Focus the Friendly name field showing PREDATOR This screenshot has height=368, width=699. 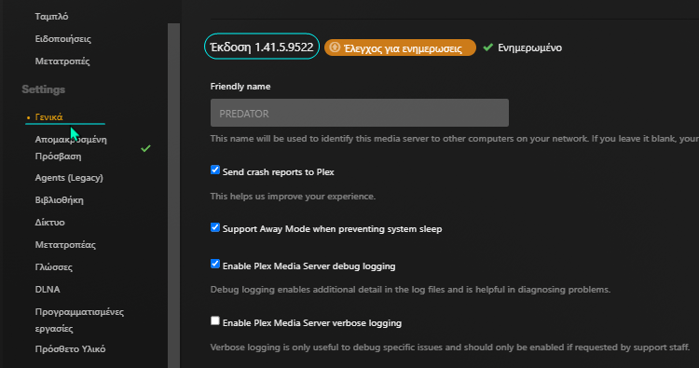point(360,113)
